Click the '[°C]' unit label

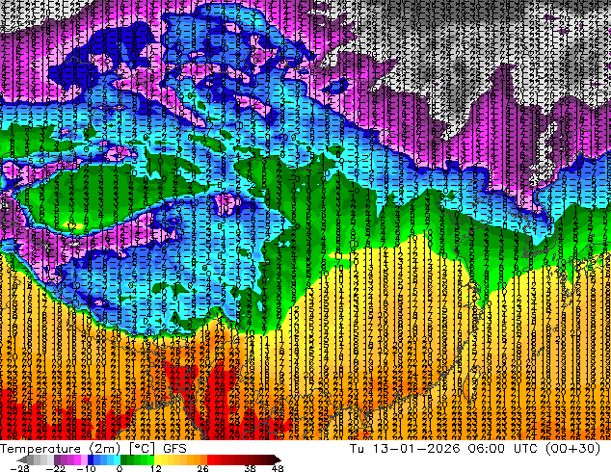[x=143, y=449]
